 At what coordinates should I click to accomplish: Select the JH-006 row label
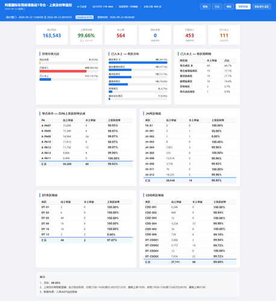(x=149, y=158)
